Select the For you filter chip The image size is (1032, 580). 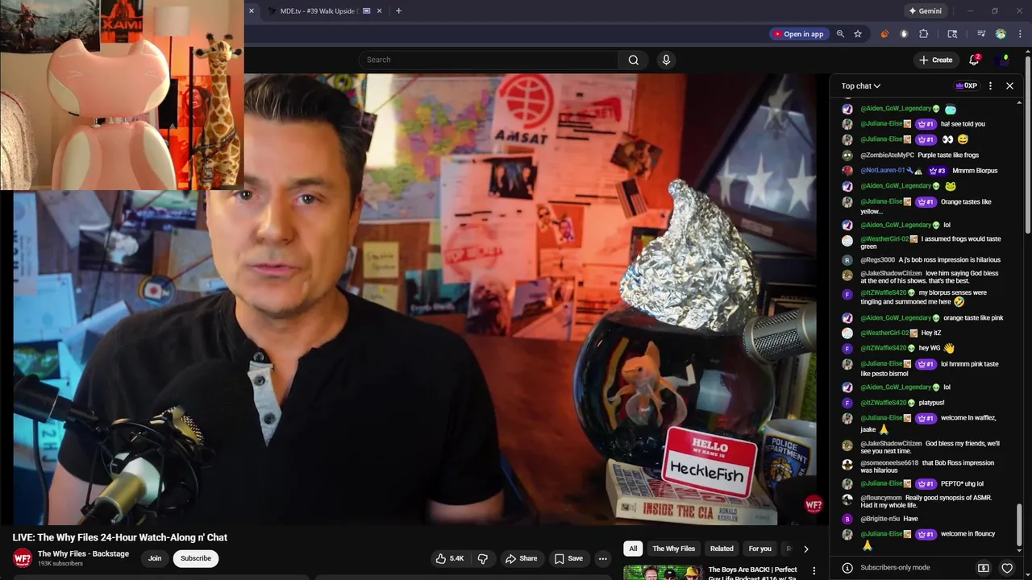pyautogui.click(x=759, y=549)
